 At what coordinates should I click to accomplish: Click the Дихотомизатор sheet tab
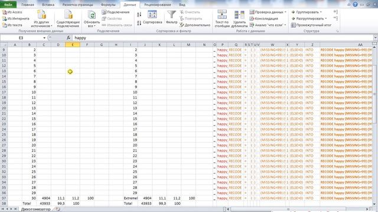35,210
